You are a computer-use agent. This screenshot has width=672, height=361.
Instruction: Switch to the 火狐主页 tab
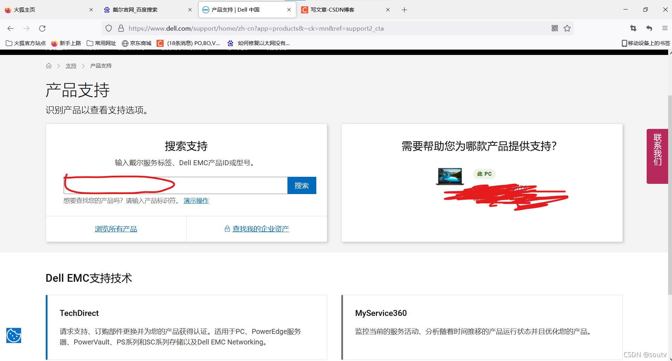tap(49, 10)
